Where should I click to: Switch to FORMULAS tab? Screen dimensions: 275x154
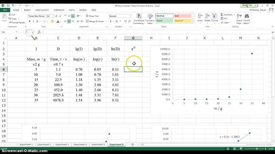pos(59,10)
